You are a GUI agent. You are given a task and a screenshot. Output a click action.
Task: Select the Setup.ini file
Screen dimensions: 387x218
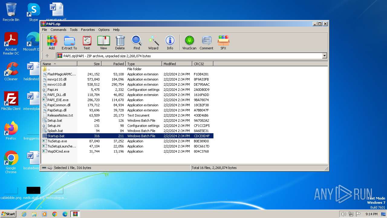tap(127, 126)
